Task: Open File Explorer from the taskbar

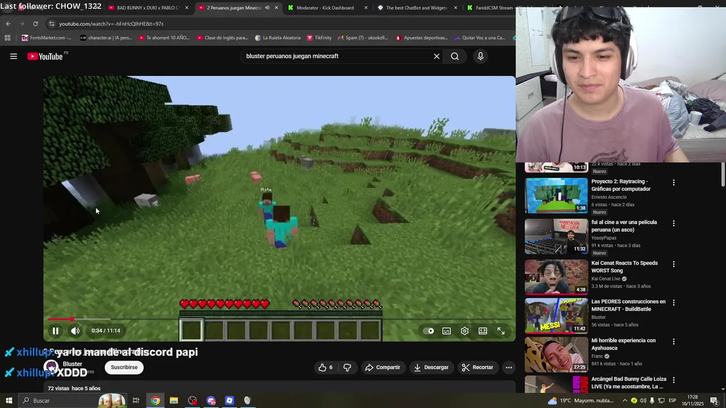Action: click(x=174, y=401)
